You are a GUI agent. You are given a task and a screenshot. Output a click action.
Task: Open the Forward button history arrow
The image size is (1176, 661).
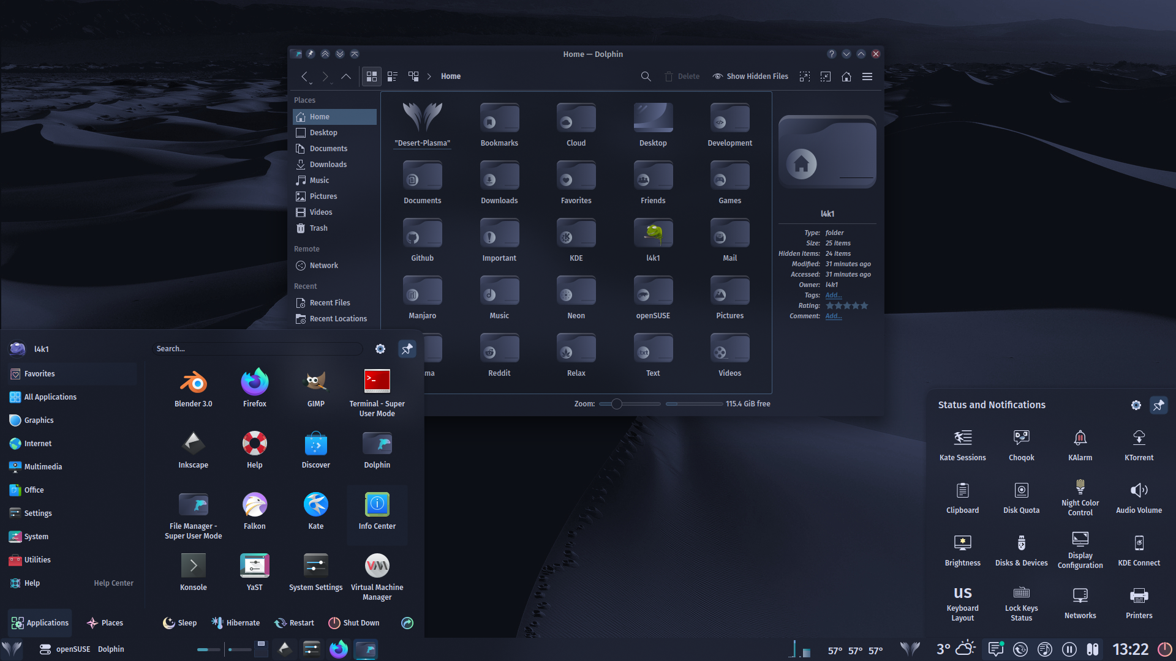coord(331,83)
